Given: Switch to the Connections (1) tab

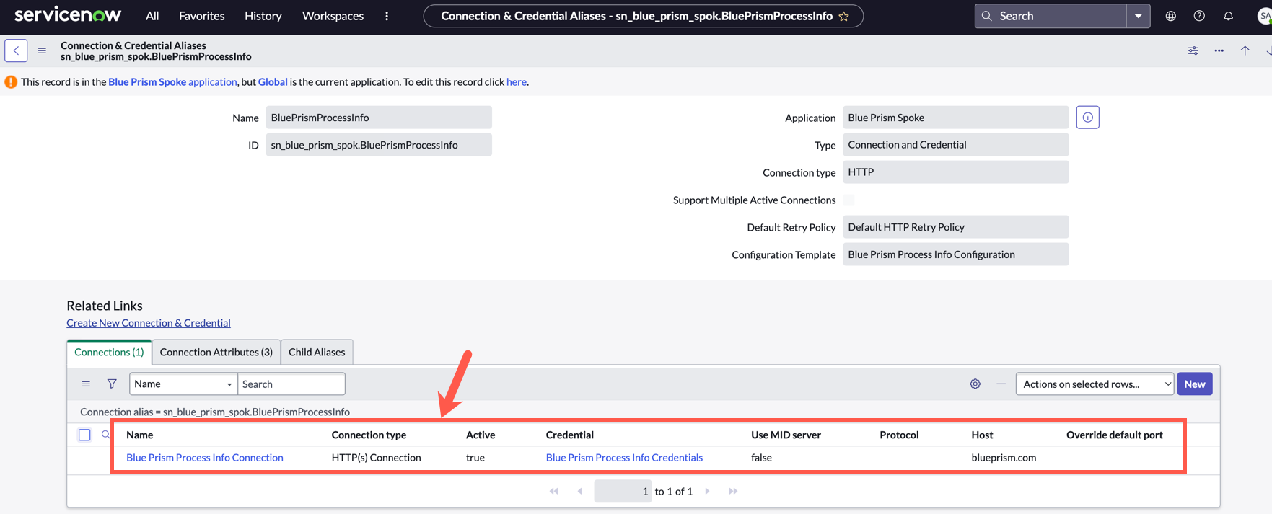Looking at the screenshot, I should point(109,352).
